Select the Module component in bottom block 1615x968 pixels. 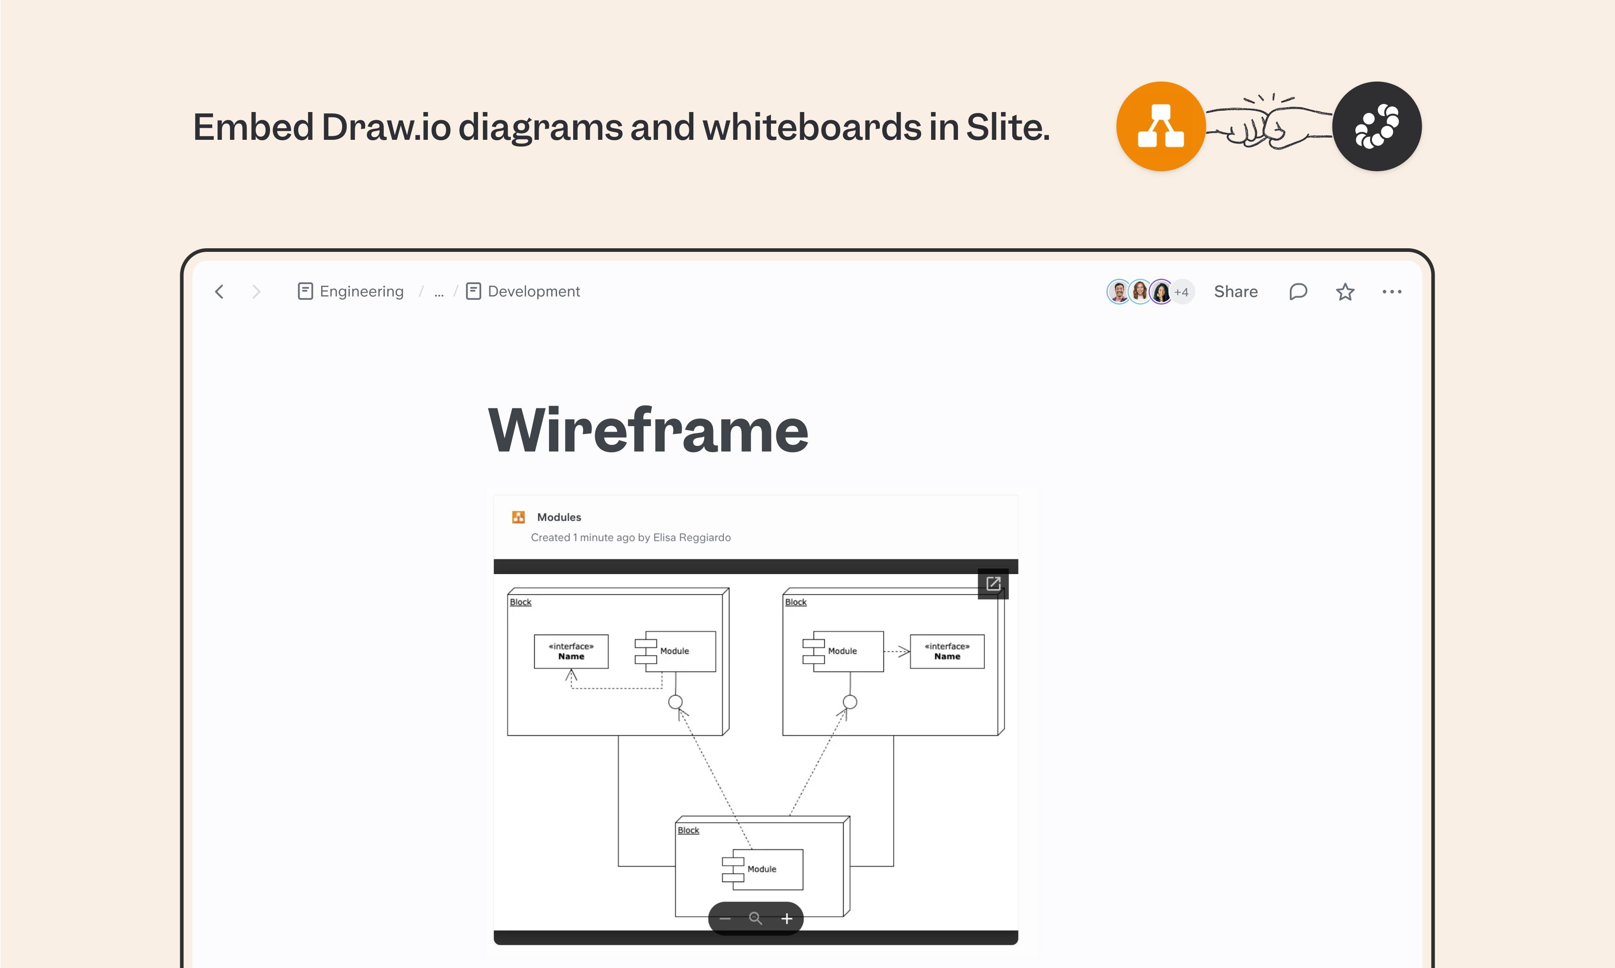[762, 869]
